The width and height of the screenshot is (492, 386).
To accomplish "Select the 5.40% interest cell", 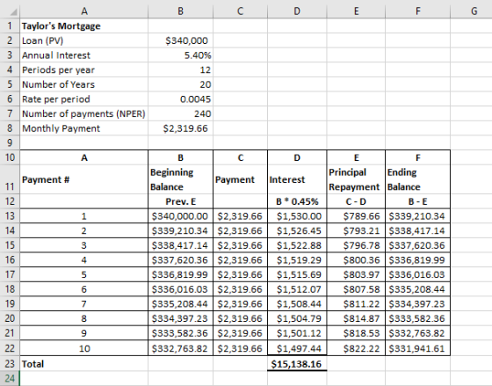I will point(180,55).
